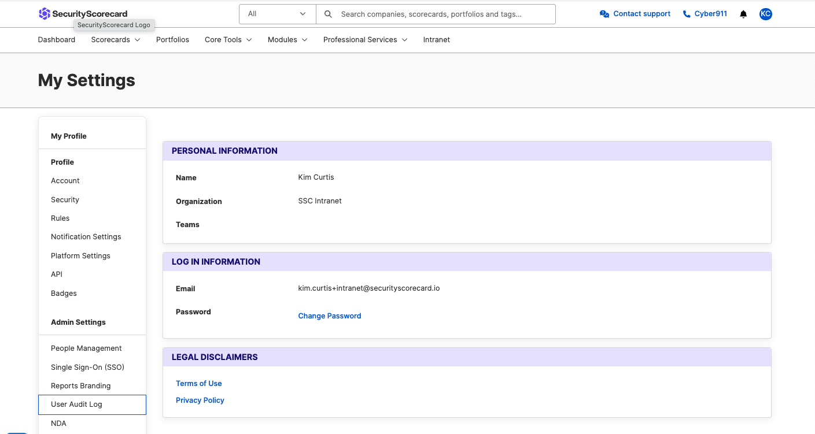Expand the Scorecards menu
This screenshot has width=815, height=434.
[x=116, y=40]
